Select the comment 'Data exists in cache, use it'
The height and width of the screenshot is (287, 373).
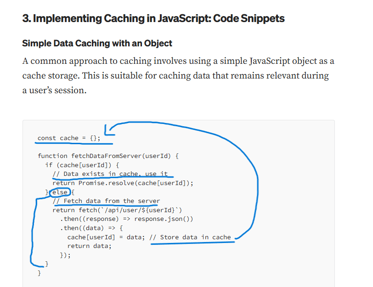click(x=110, y=174)
